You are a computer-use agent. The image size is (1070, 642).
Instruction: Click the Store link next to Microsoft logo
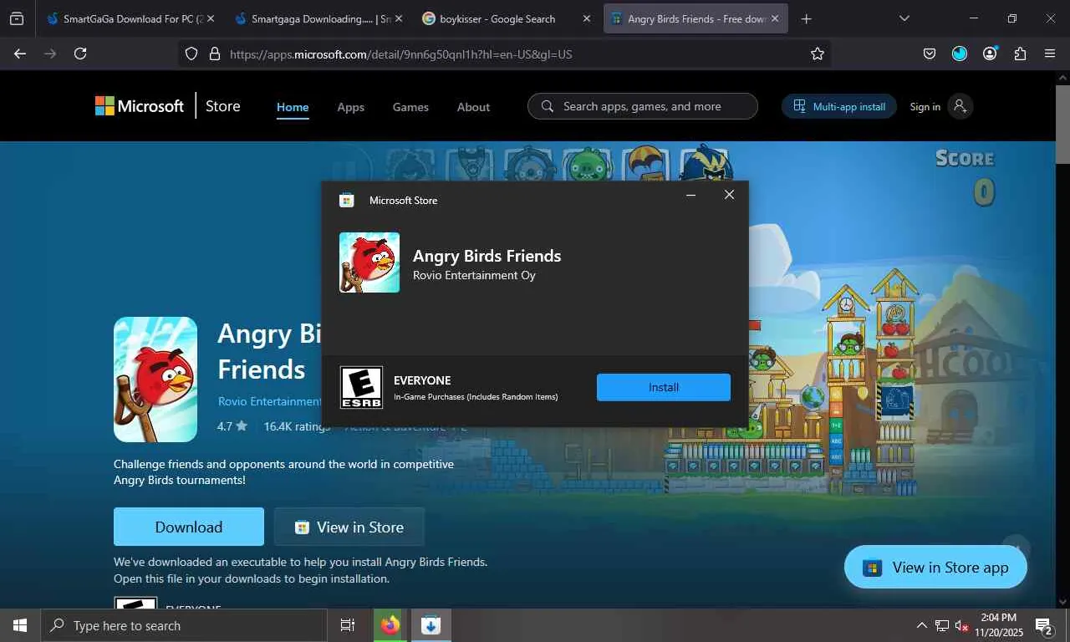click(222, 106)
